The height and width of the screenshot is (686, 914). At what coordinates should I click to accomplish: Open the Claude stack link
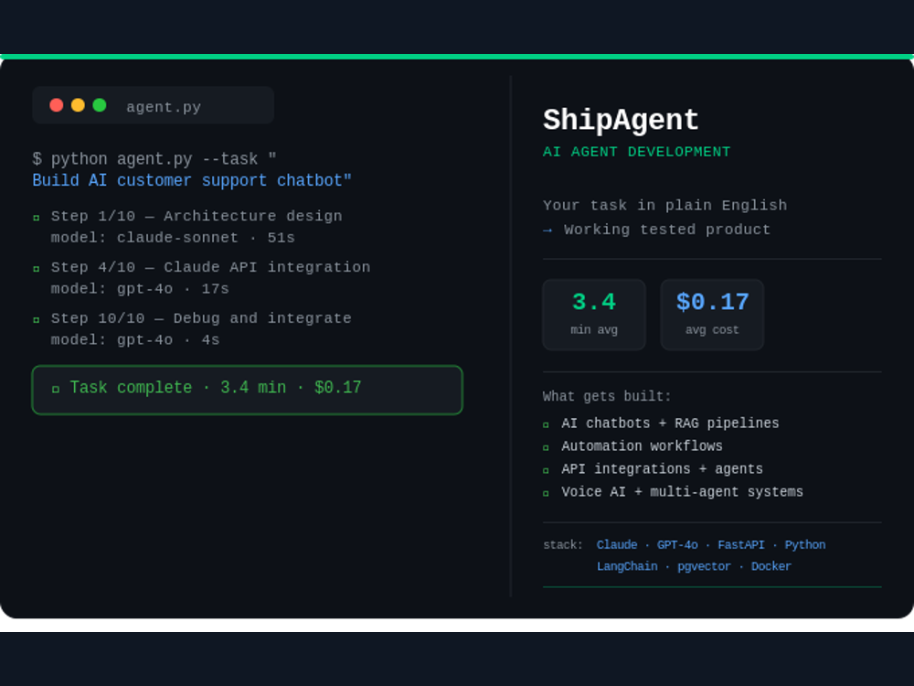click(x=617, y=544)
